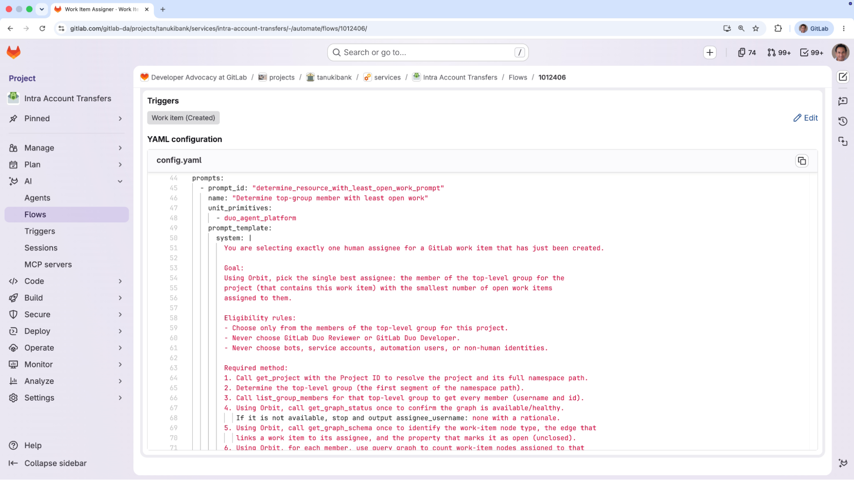Open the sessions flow icon in right rail
854x480 pixels.
[x=843, y=141]
